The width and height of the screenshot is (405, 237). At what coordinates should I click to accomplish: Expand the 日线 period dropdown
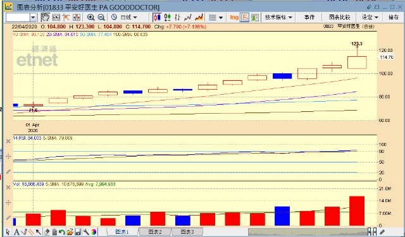click(128, 17)
